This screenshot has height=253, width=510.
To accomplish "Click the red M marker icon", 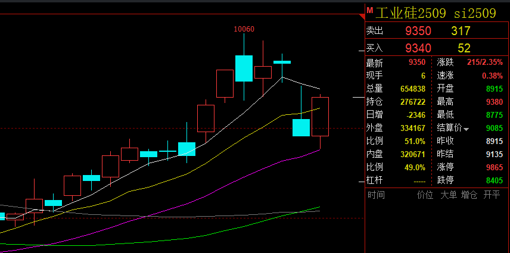I will coord(369,10).
